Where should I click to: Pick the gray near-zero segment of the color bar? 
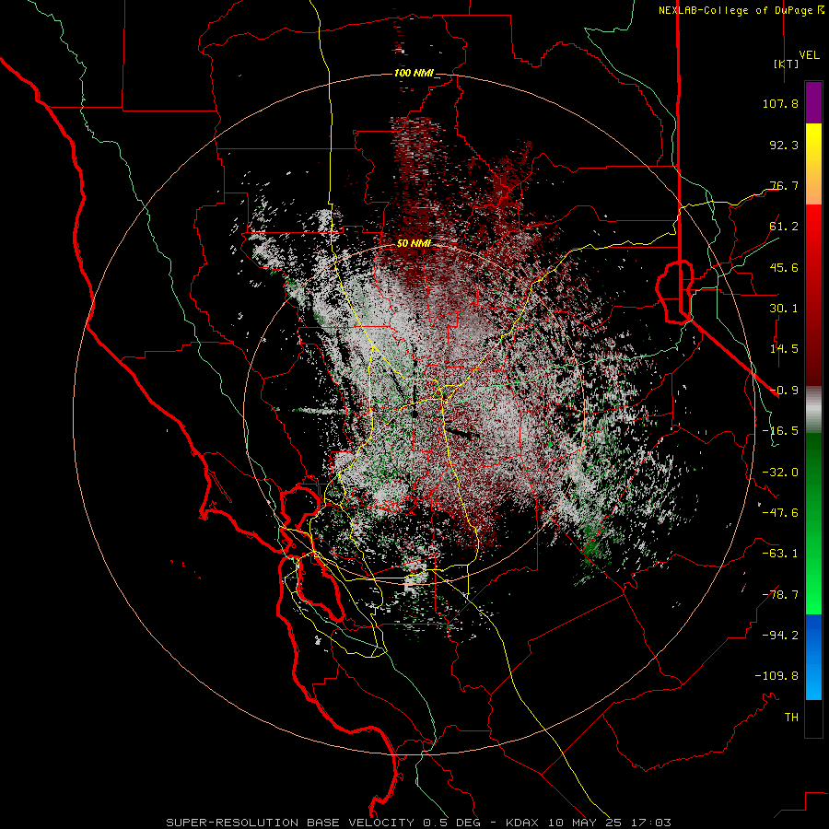pyautogui.click(x=813, y=410)
